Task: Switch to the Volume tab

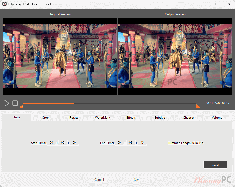Action: click(217, 118)
